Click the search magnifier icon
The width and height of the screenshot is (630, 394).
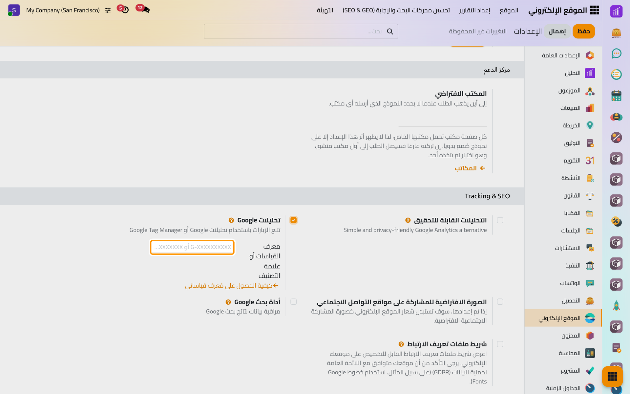[390, 31]
